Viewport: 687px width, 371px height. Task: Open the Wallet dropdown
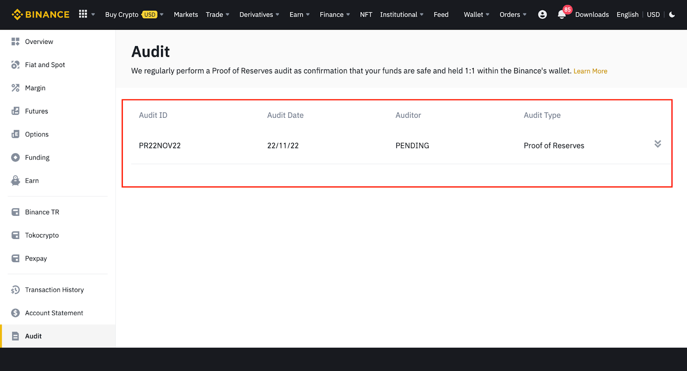[477, 15]
